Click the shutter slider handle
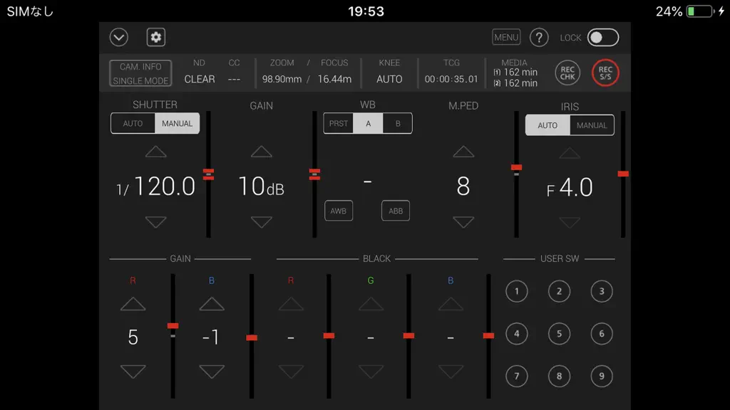The height and width of the screenshot is (410, 730). coord(209,174)
